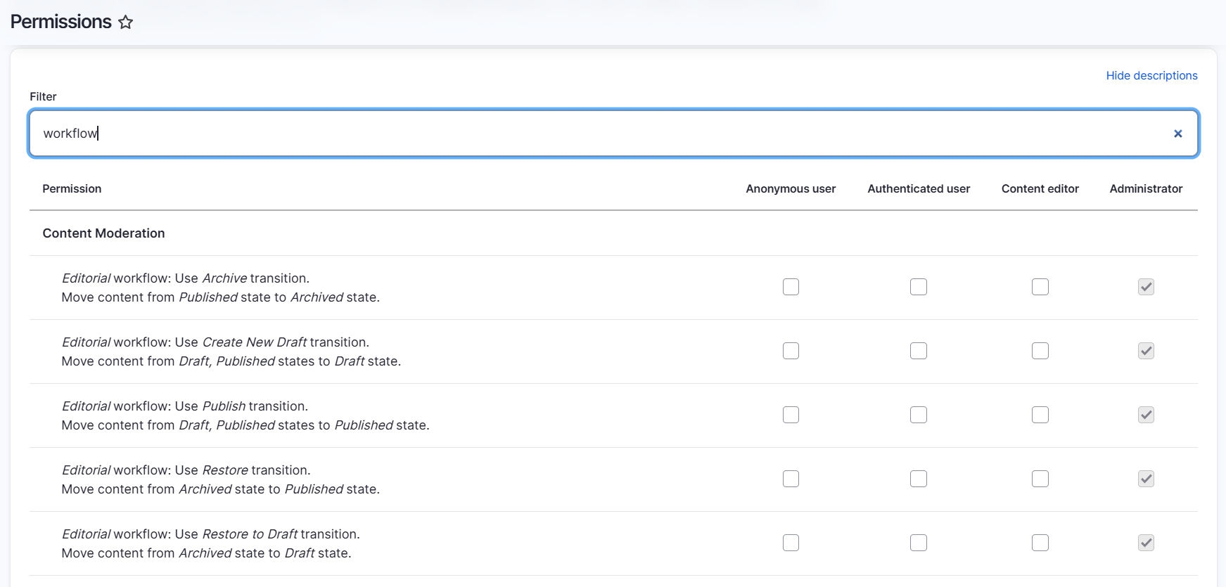Click 'Editorial workflow: Use Restore transition.' text
The width and height of the screenshot is (1226, 587).
pyautogui.click(x=186, y=470)
